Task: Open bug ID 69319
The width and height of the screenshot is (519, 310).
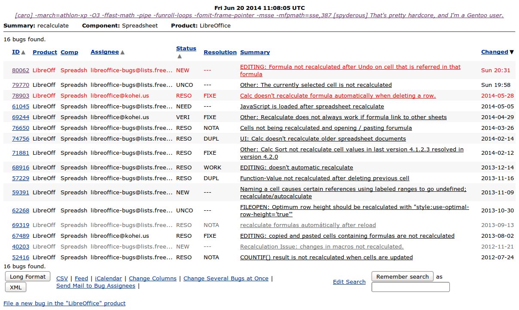Action: pos(21,225)
